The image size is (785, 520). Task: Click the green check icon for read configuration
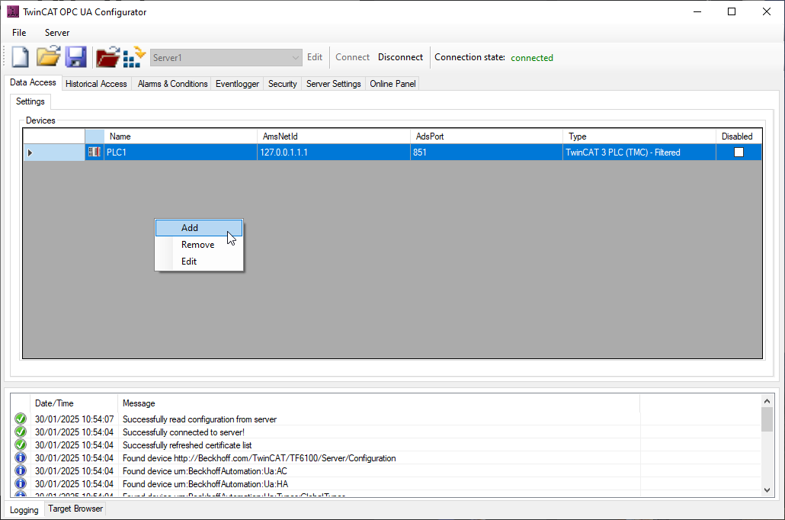coord(21,419)
